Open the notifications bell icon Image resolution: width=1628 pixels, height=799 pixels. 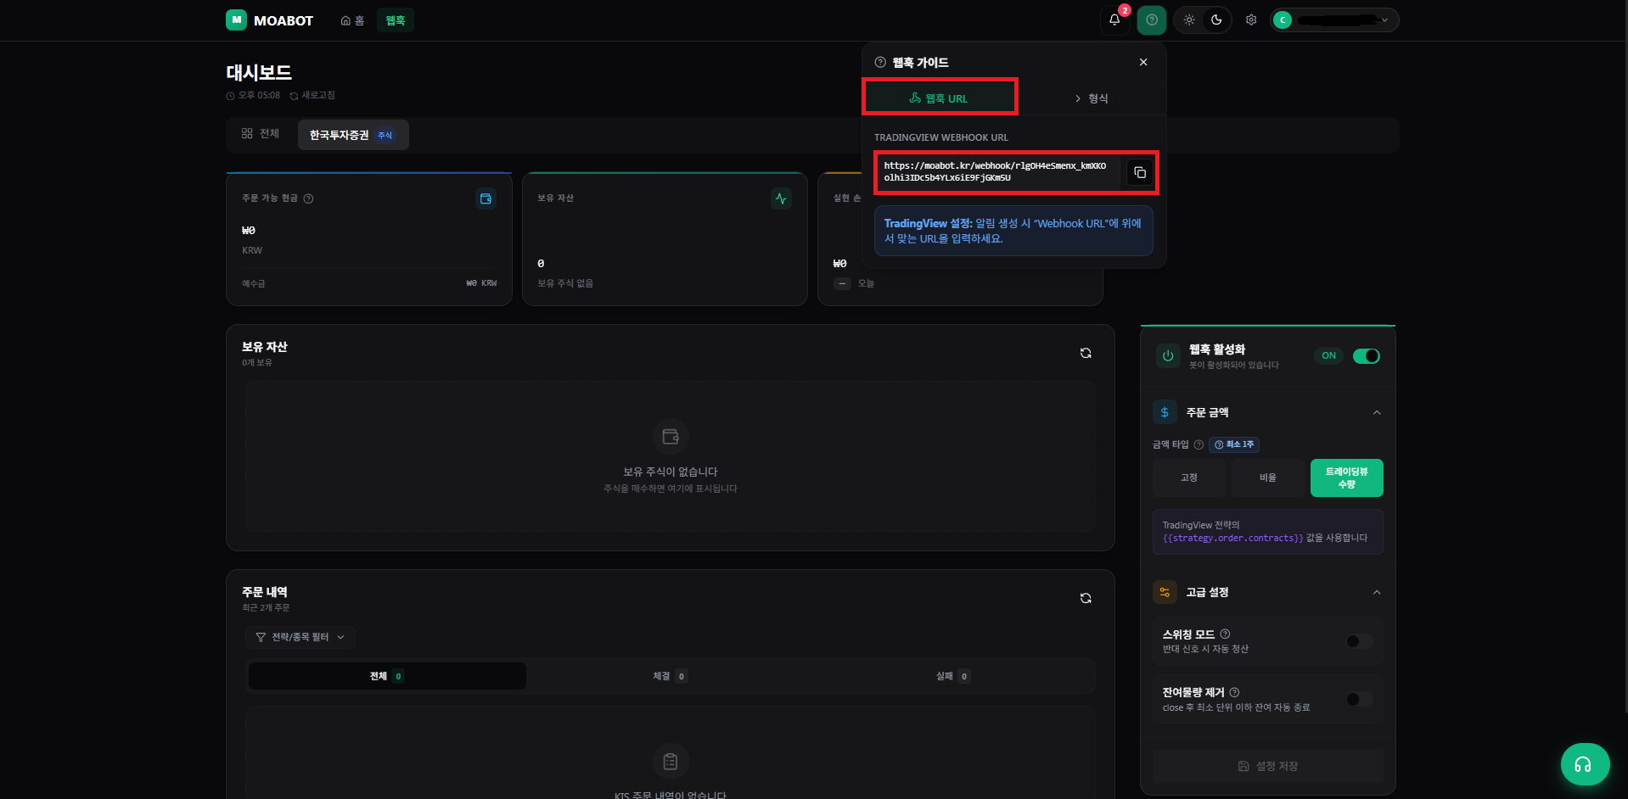[1114, 20]
